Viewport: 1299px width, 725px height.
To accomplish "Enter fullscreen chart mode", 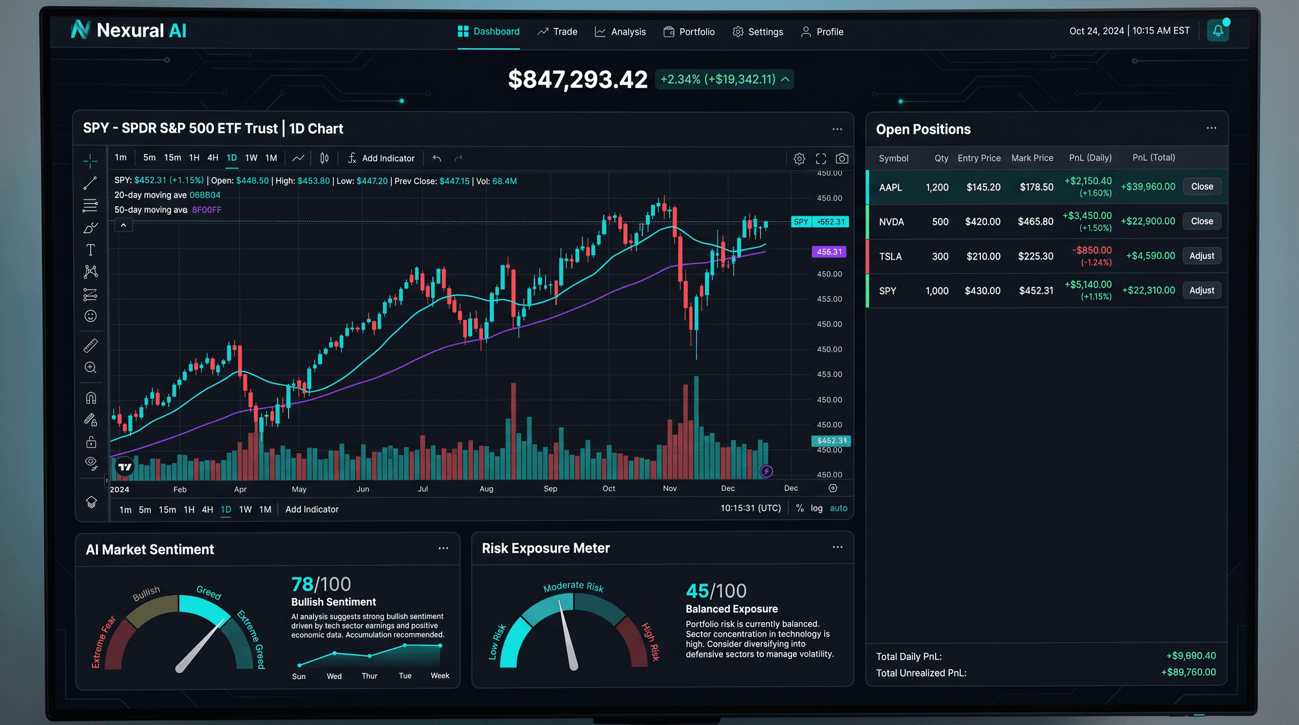I will pyautogui.click(x=821, y=158).
